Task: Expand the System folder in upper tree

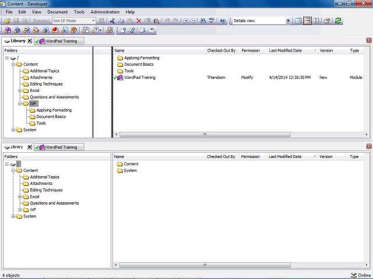Action: [13, 130]
